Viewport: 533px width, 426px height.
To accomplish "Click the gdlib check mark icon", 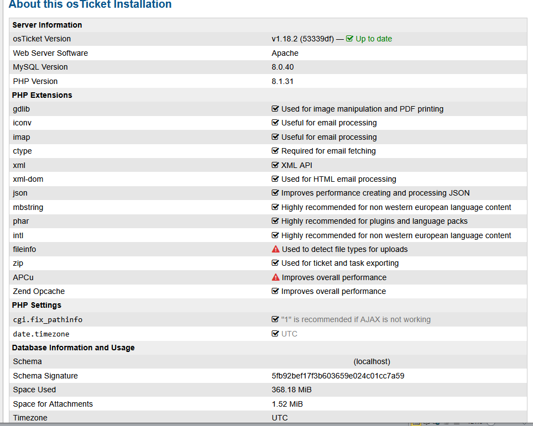I will (275, 109).
